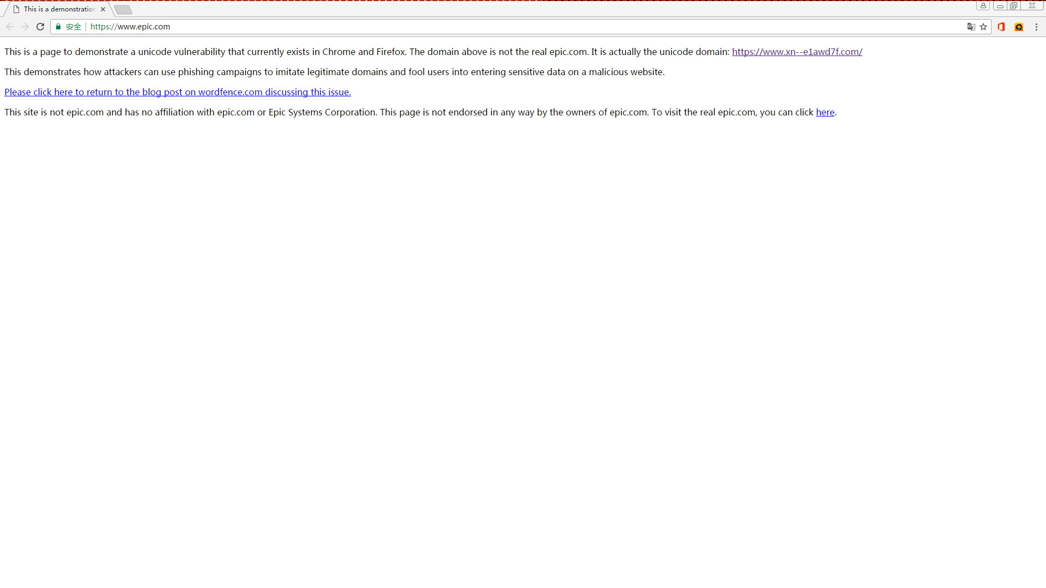
Task: Click the browser Back arrow
Action: (10, 27)
